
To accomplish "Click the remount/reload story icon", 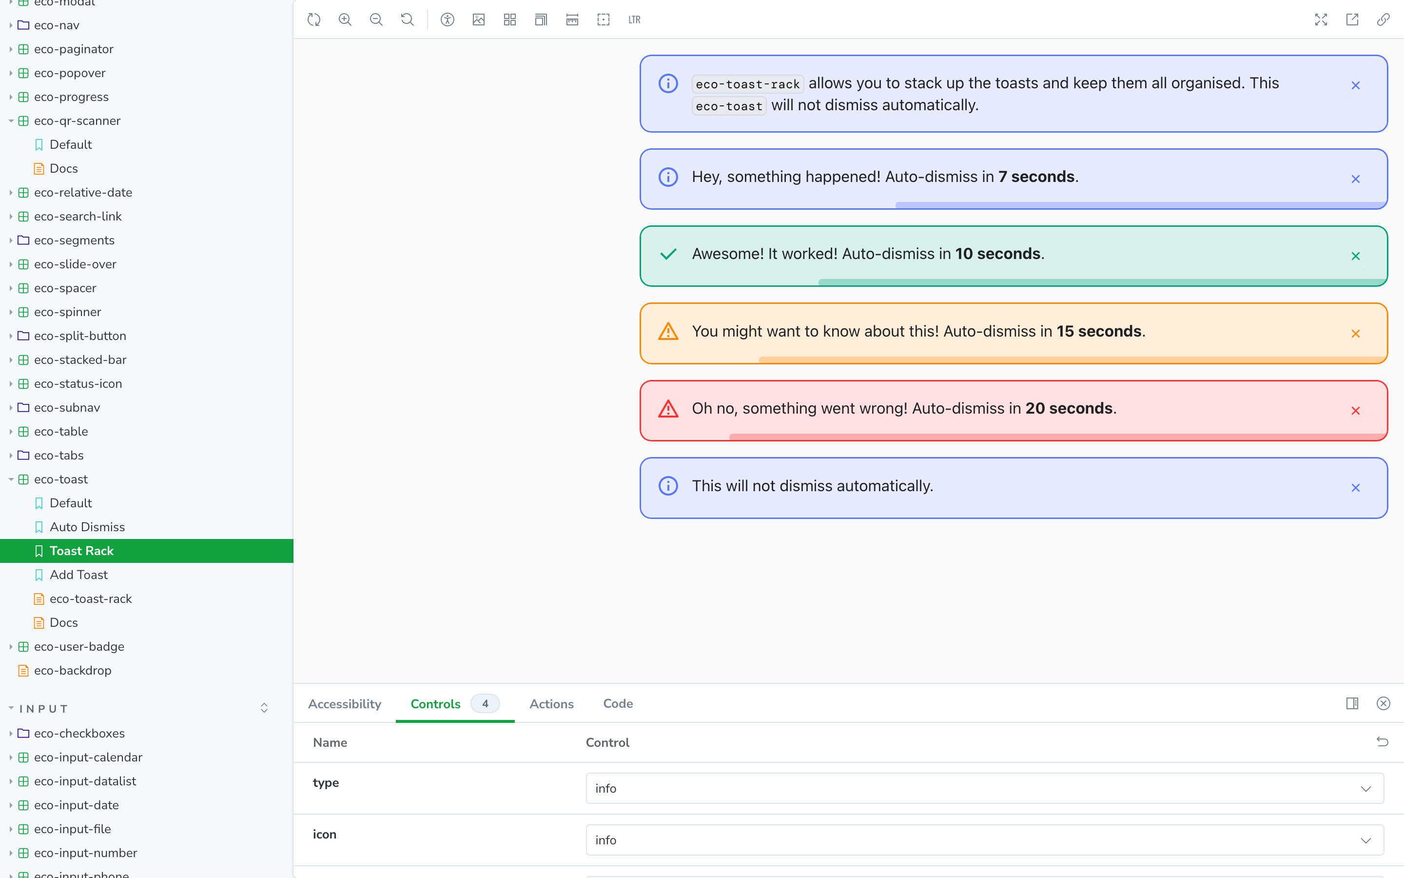I will coord(314,20).
